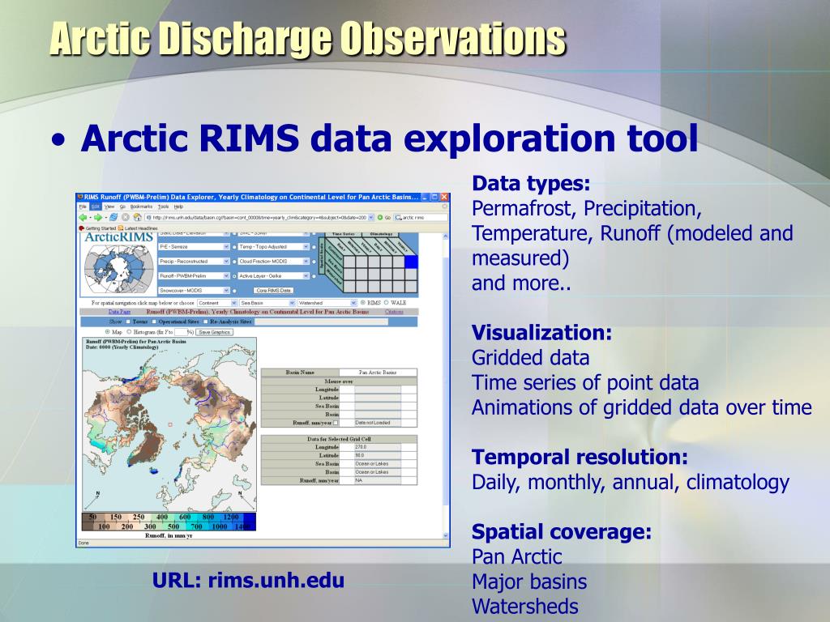Open the Go menu
This screenshot has width=830, height=622.
pos(122,207)
